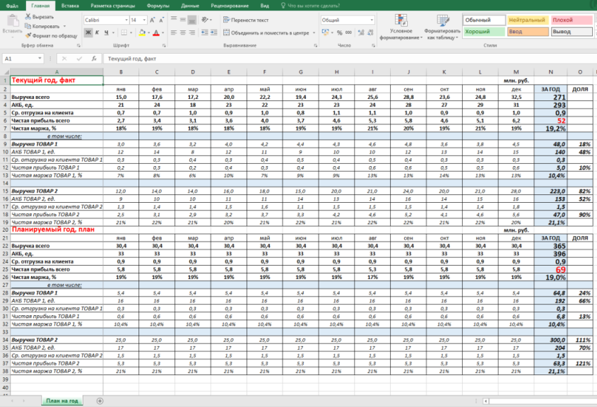Click the increase decimal places icon
597x407 pixels.
click(360, 33)
